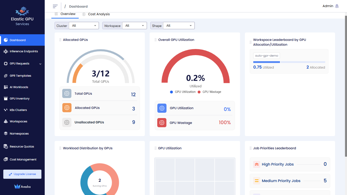Click the AI Workloads icon

[x=6, y=87]
